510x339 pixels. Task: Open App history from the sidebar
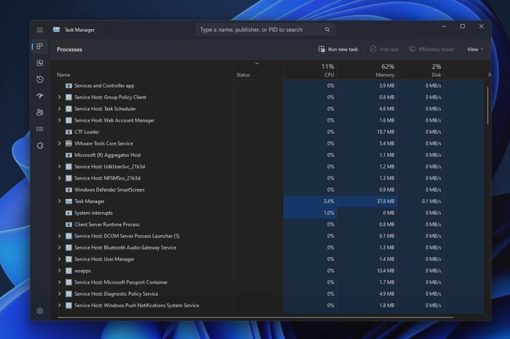click(40, 80)
